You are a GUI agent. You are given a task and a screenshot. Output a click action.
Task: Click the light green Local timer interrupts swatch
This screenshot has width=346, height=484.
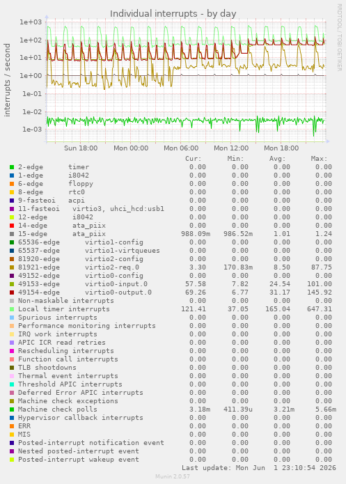click(12, 309)
